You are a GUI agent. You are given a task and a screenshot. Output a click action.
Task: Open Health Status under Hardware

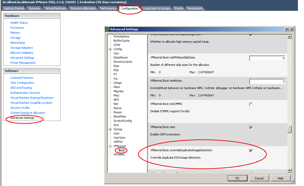(19, 23)
